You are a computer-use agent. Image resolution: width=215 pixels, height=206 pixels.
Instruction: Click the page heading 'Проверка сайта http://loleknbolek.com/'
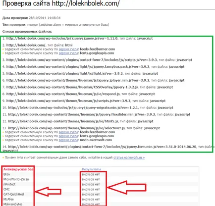point(61,3)
